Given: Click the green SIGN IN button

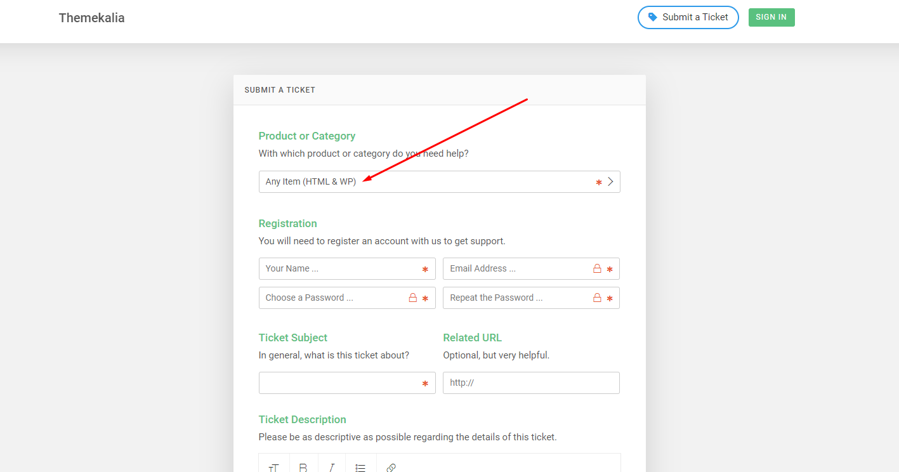Looking at the screenshot, I should (x=771, y=17).
